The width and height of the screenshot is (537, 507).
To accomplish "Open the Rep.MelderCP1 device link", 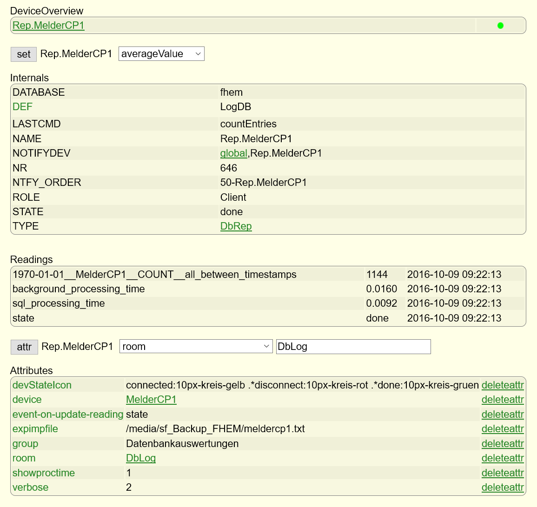I will pyautogui.click(x=48, y=26).
